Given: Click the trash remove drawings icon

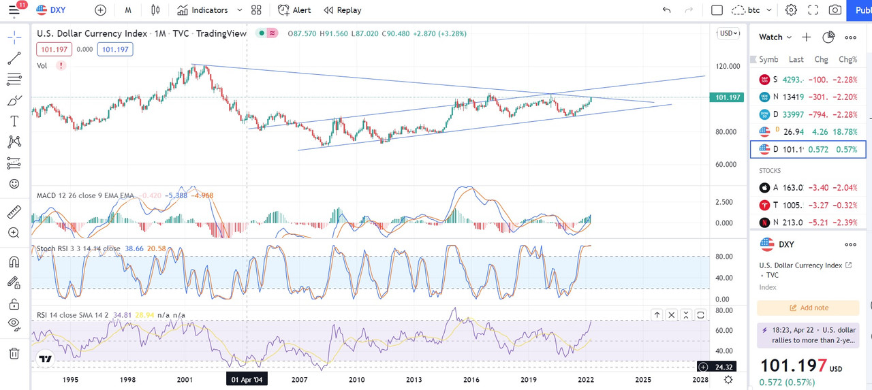Looking at the screenshot, I should coord(14,353).
